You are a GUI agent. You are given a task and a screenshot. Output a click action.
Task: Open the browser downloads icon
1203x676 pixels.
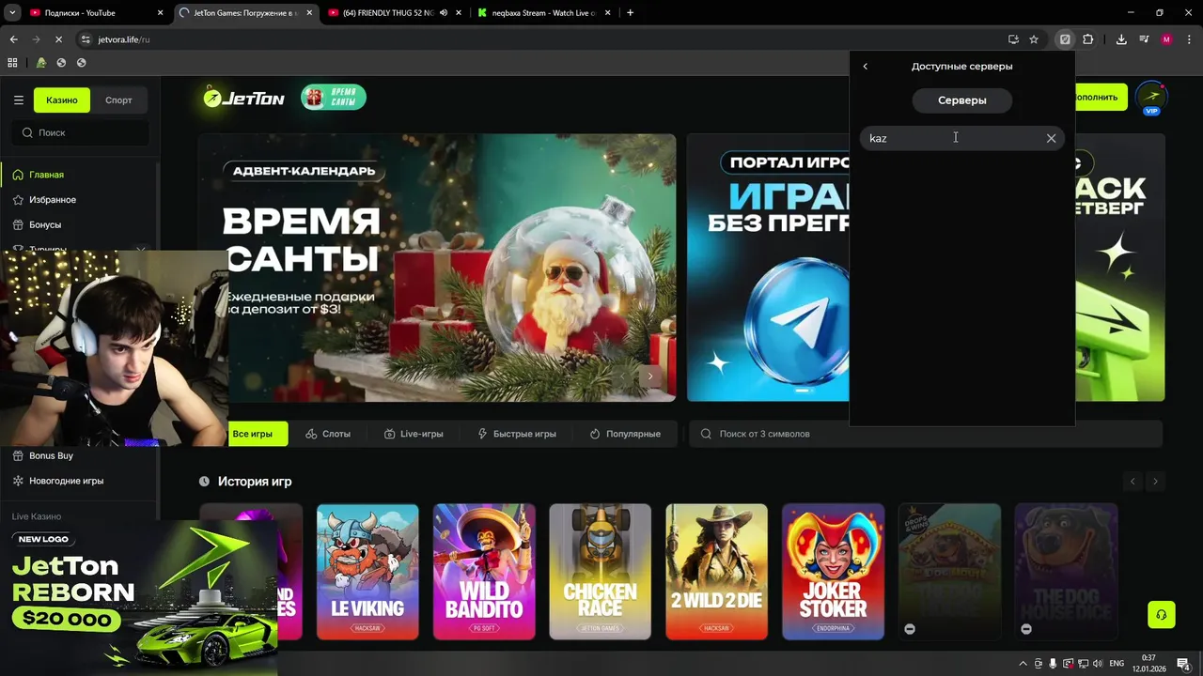click(1121, 39)
